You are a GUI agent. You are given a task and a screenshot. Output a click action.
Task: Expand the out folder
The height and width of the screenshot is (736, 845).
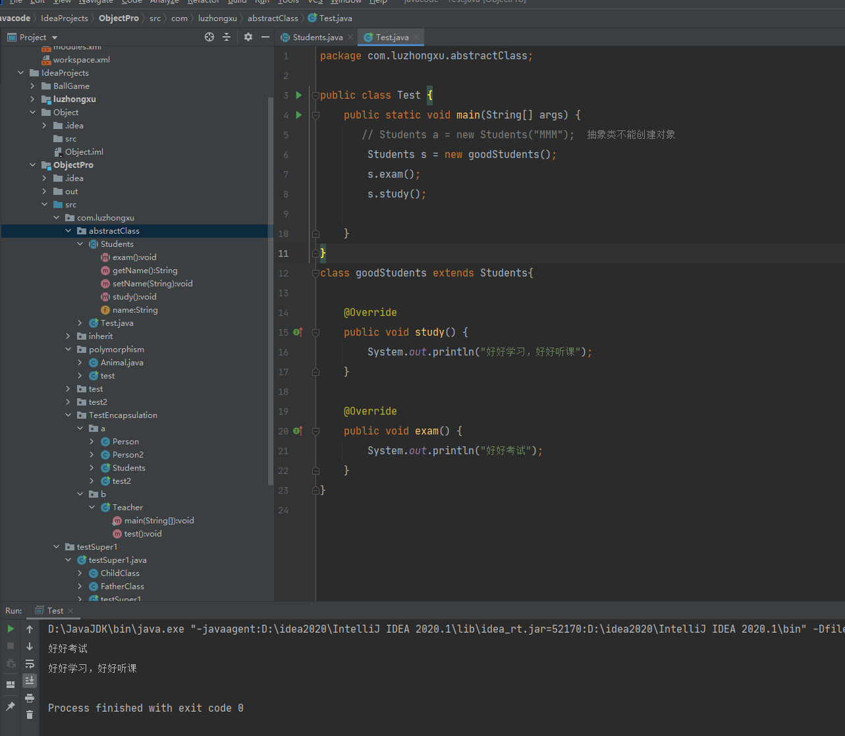pos(45,192)
